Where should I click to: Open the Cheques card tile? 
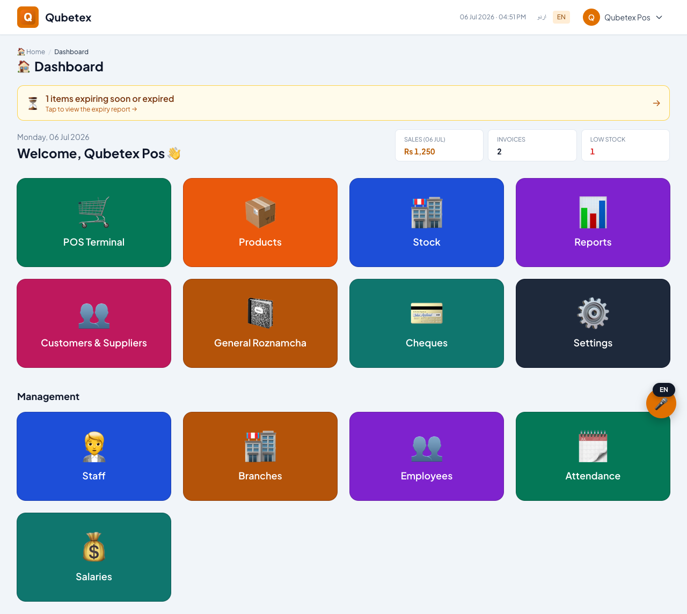[x=427, y=323]
